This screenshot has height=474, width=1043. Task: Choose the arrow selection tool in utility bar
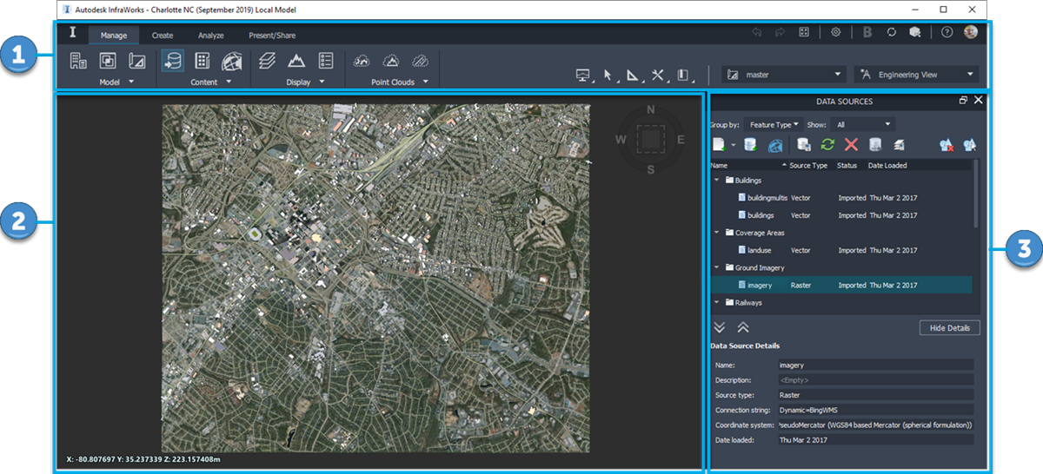[x=608, y=76]
